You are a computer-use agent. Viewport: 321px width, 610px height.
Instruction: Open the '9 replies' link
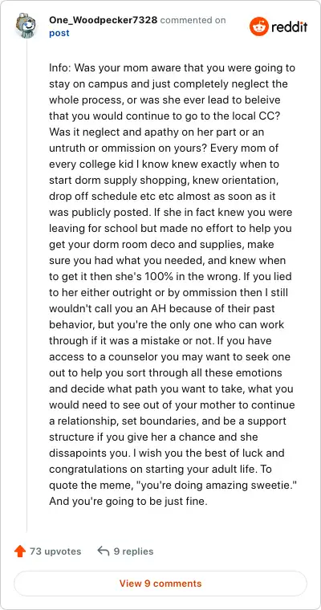(x=133, y=551)
